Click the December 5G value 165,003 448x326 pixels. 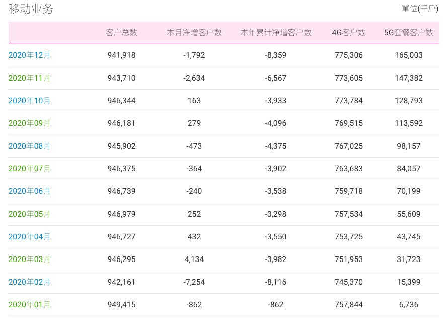coord(409,55)
